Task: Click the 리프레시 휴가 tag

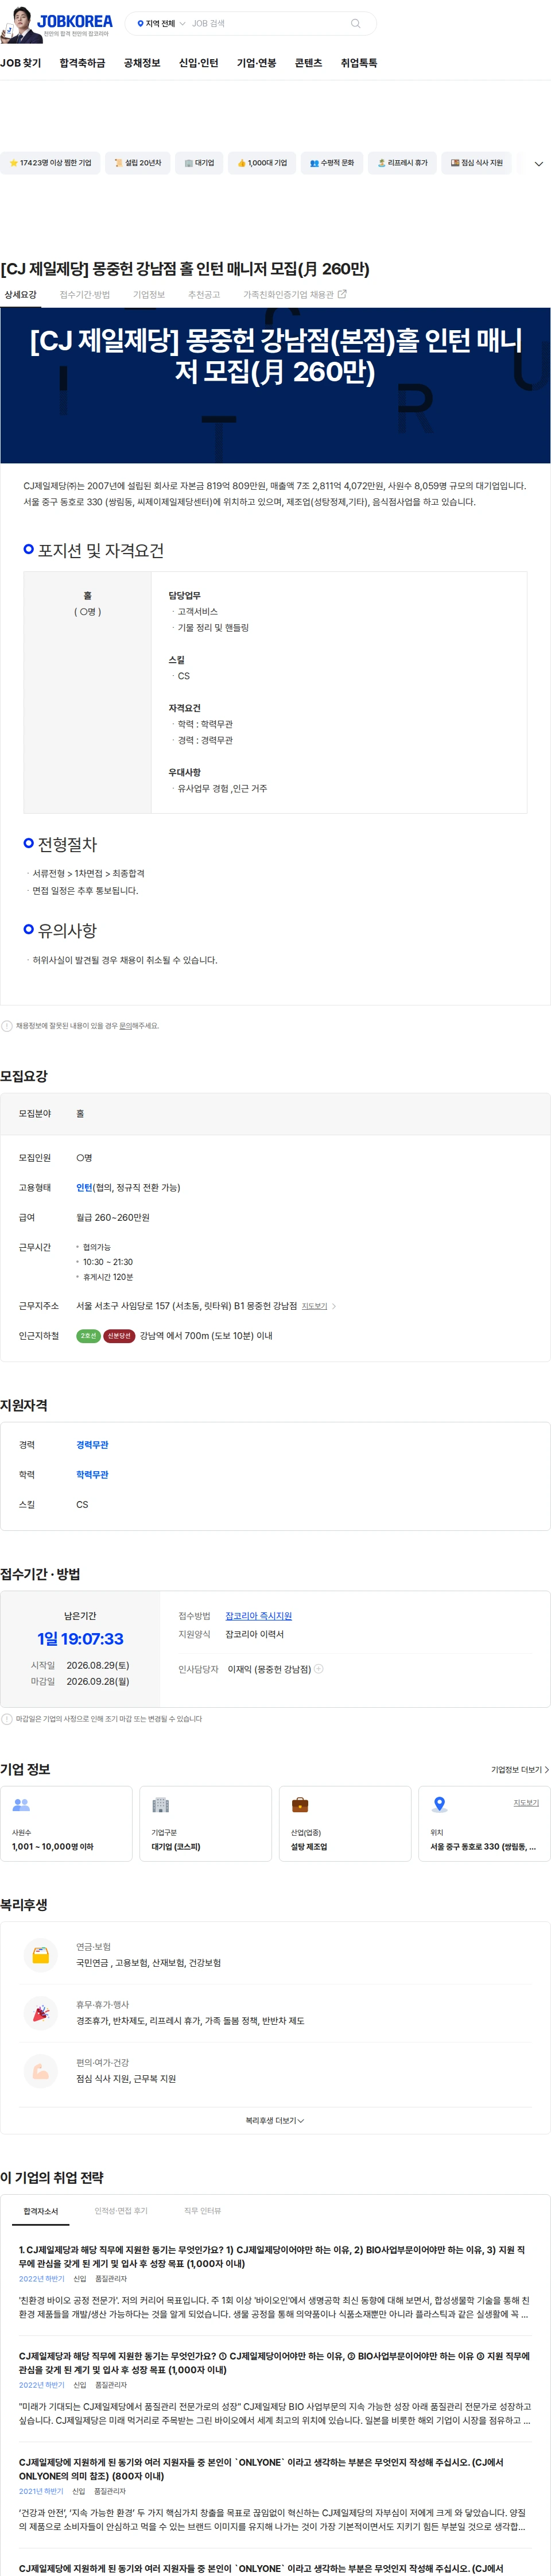Action: [402, 163]
